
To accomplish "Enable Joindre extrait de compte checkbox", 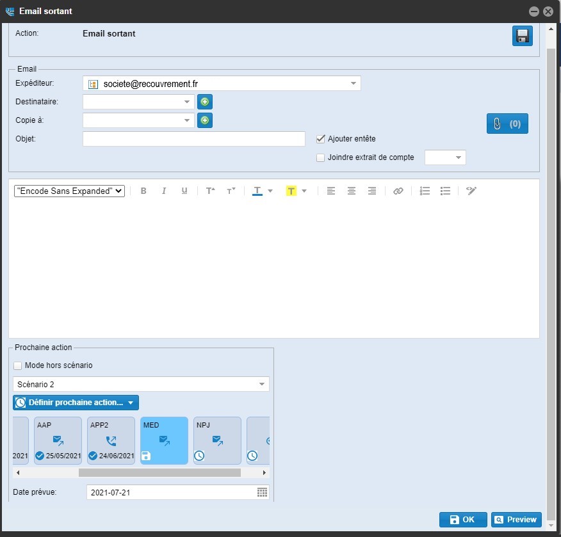I will (x=321, y=157).
